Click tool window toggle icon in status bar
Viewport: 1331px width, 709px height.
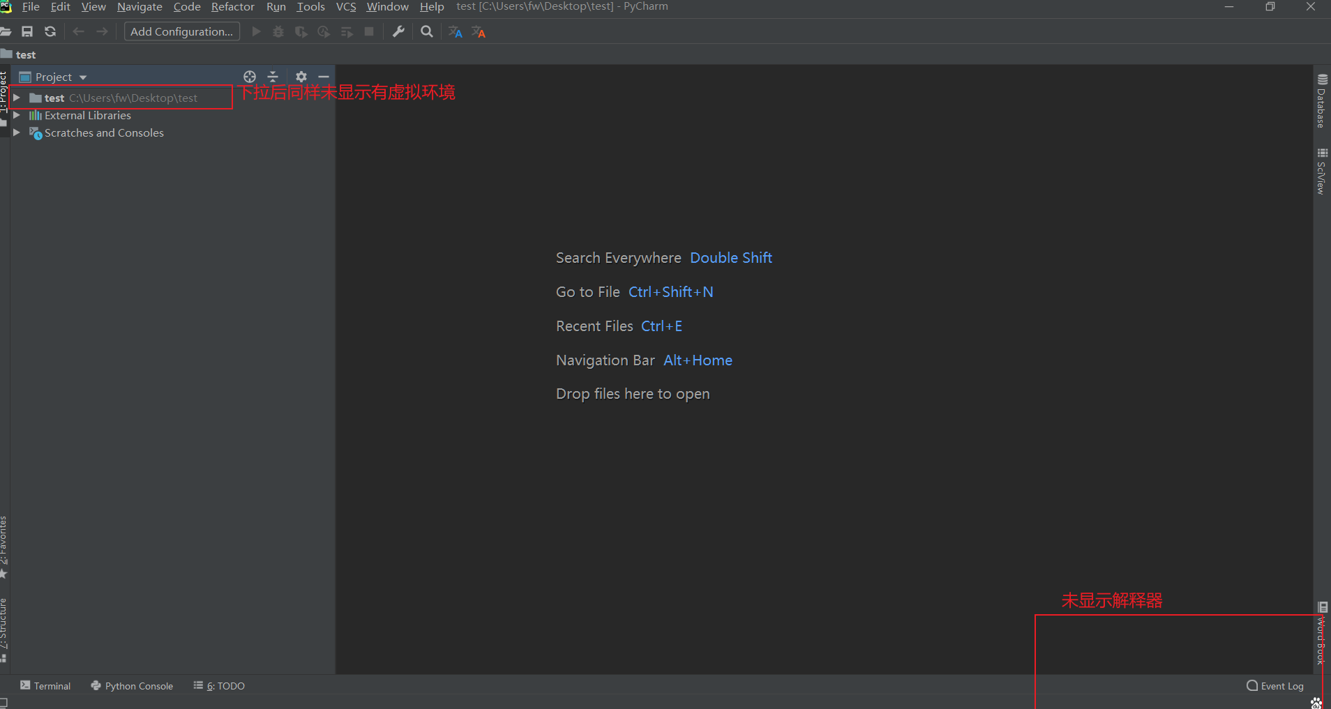(4, 703)
